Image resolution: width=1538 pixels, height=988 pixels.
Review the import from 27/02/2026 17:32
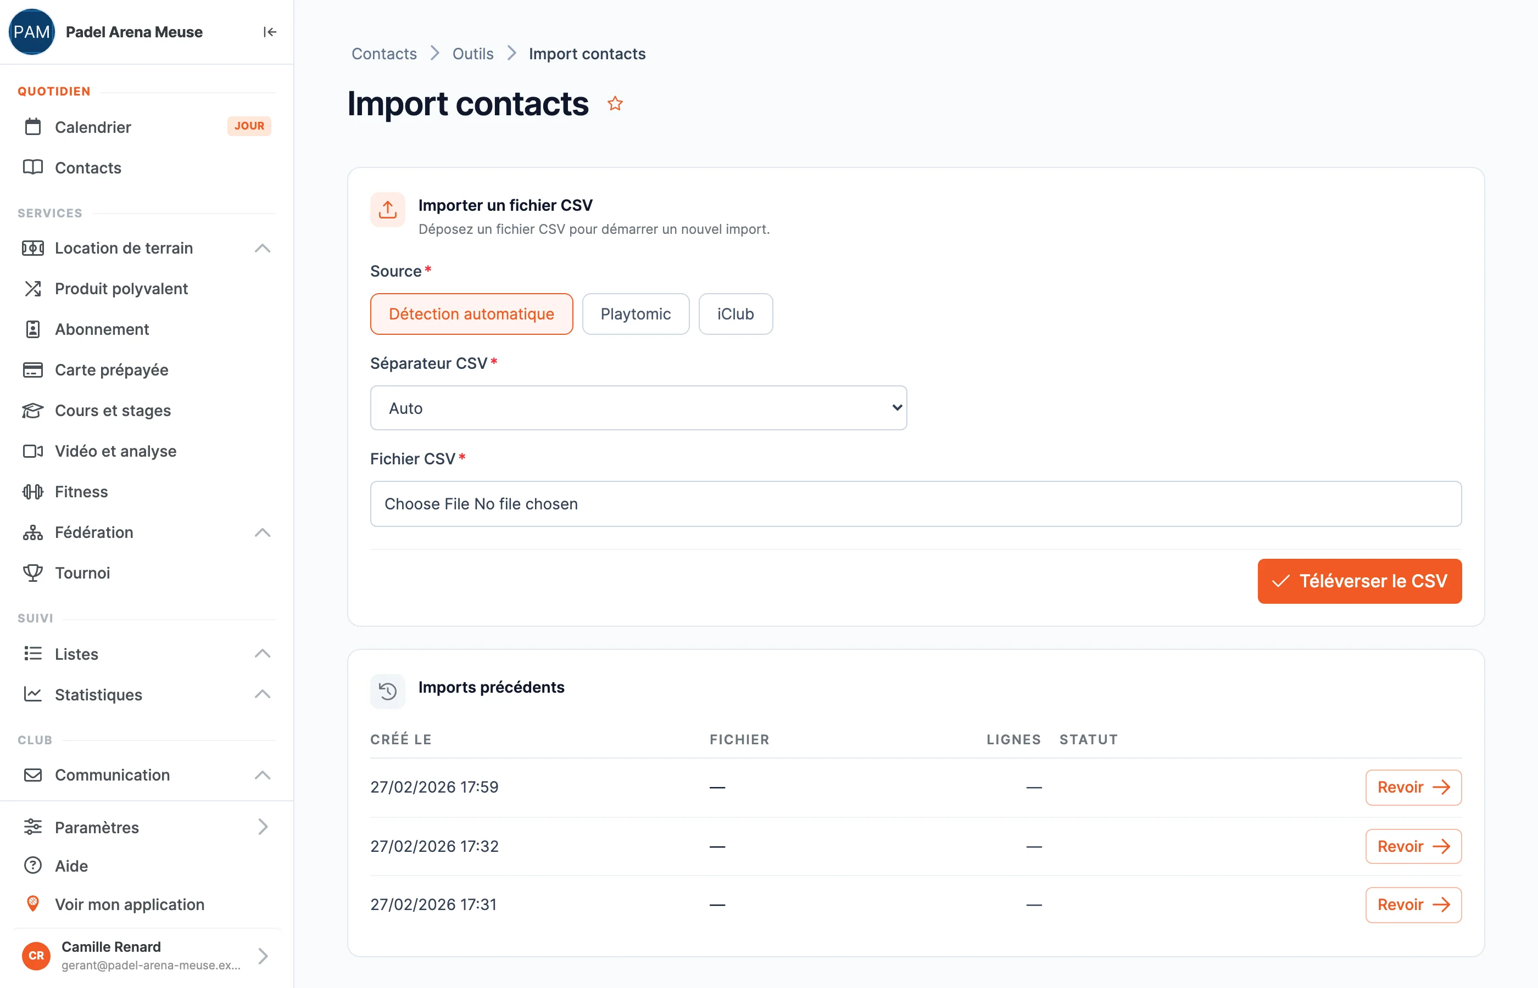click(x=1413, y=846)
